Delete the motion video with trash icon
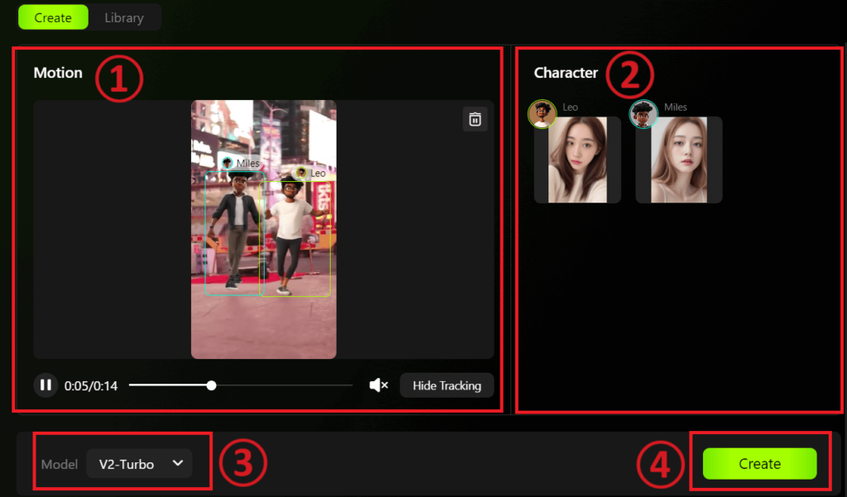The image size is (847, 497). [x=475, y=119]
